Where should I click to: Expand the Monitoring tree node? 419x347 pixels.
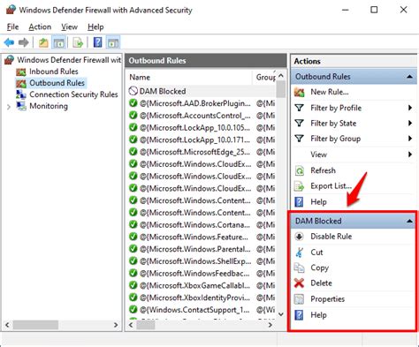[9, 107]
